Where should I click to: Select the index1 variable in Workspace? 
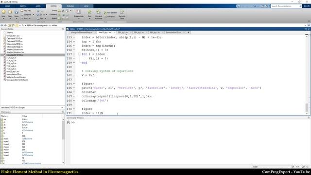[x=6, y=141]
